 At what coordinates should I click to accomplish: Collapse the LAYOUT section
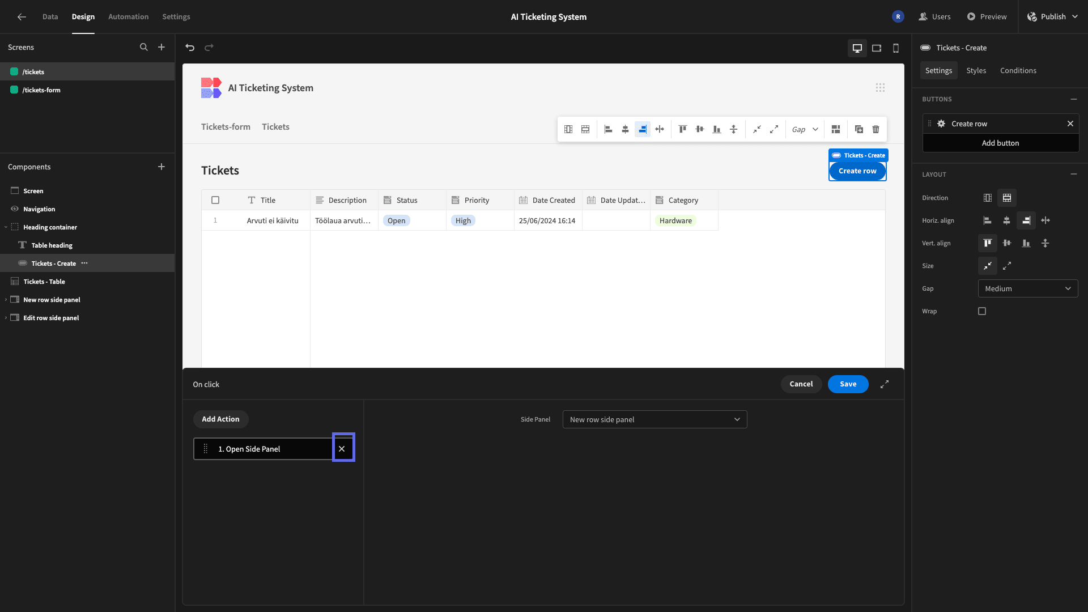[x=1074, y=175]
